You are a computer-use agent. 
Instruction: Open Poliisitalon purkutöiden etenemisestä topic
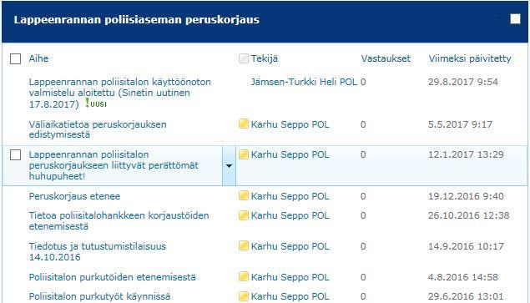(x=112, y=277)
